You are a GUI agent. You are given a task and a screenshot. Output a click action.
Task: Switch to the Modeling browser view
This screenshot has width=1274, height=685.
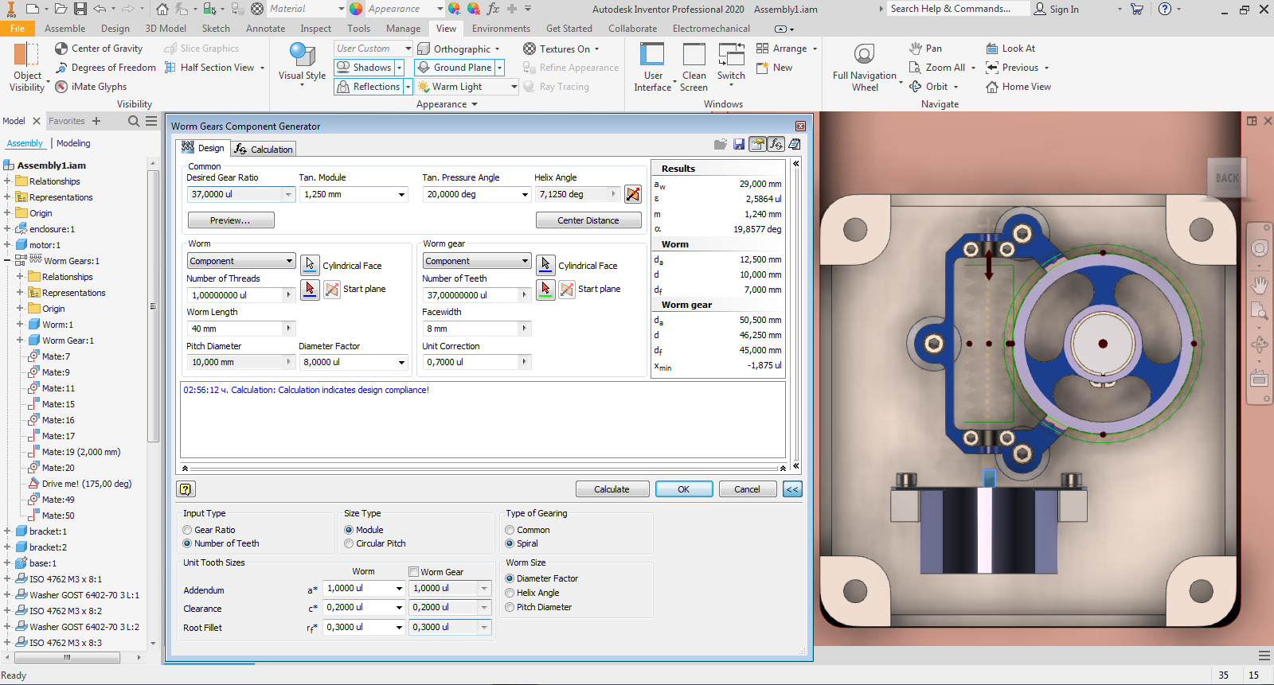(73, 143)
